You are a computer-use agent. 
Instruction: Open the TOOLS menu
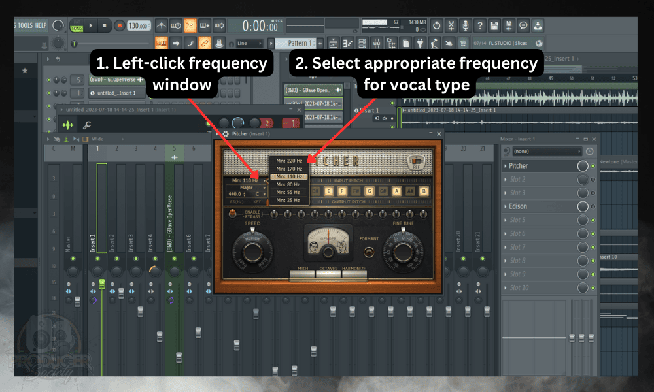click(x=25, y=25)
